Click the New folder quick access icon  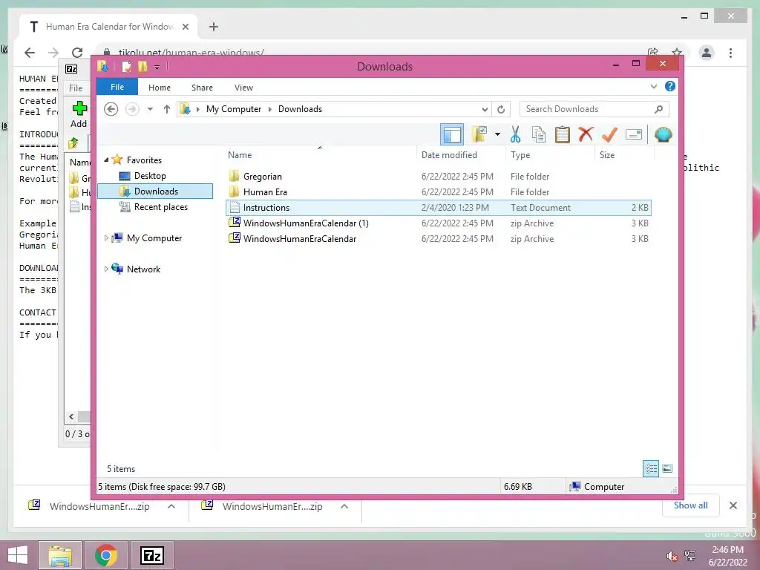click(142, 66)
